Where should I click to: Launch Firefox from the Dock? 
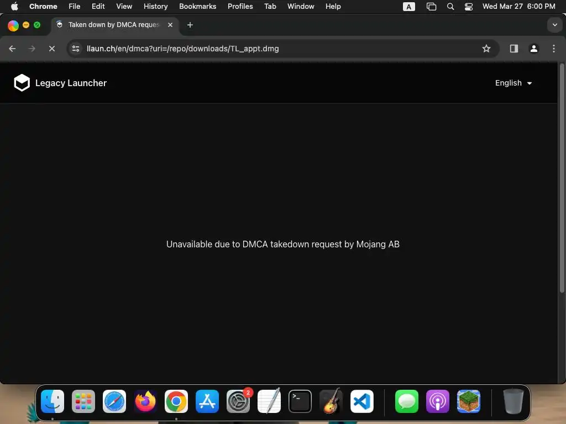[x=145, y=401]
